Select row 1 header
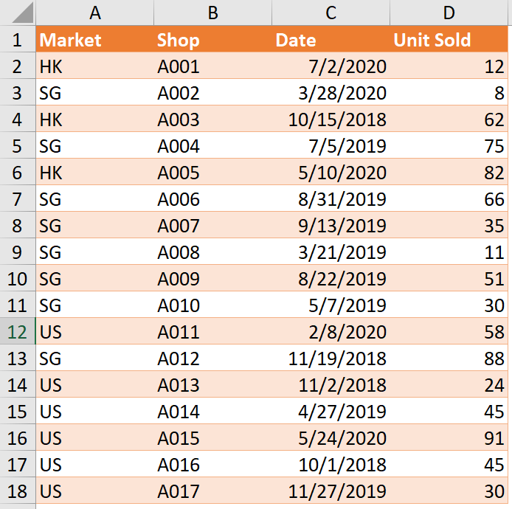 [x=18, y=40]
